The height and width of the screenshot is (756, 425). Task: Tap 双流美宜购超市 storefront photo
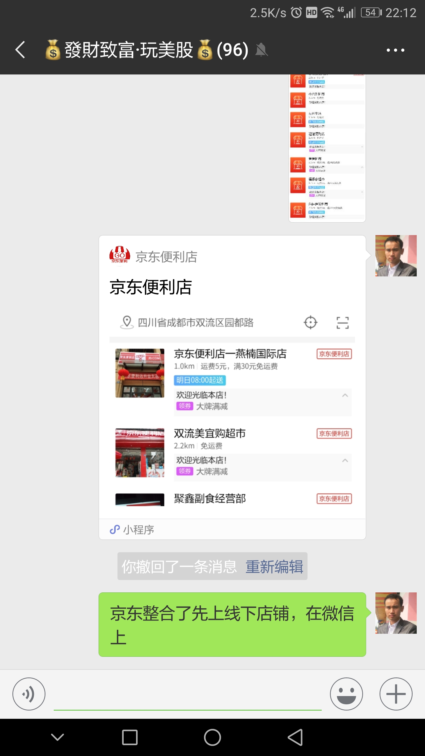(140, 453)
